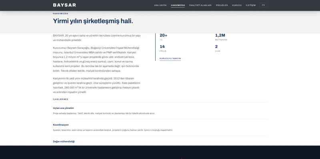Click the 'METREKARE' stat label

[x=221, y=40]
